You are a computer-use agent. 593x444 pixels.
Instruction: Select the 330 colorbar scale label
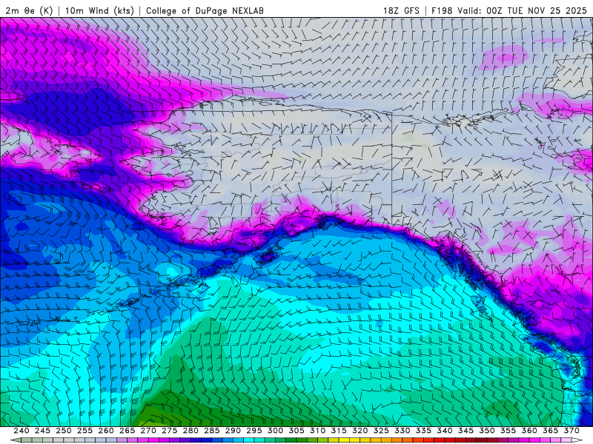click(402, 431)
